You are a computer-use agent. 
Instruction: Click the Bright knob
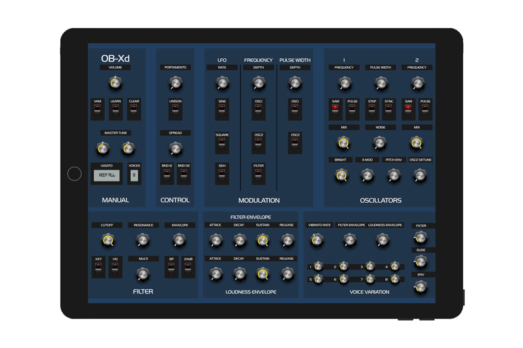[x=341, y=175]
